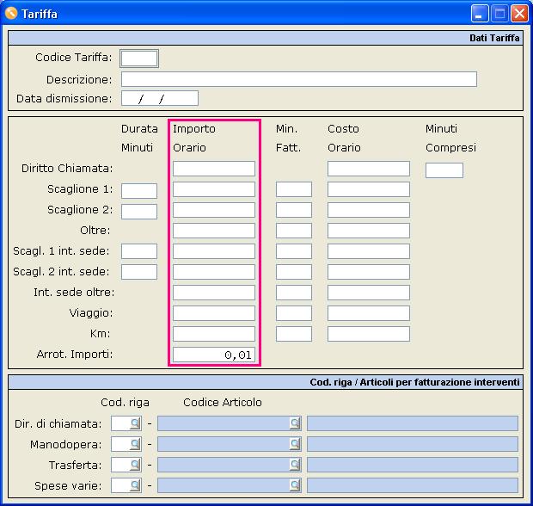Click Viaggio Importo Orario field
Screen dimensions: 533x506
tap(214, 313)
